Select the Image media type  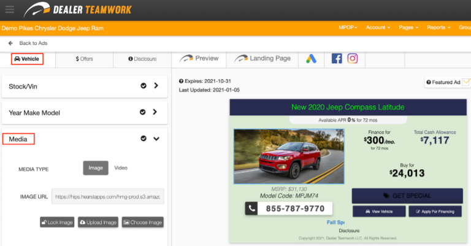click(96, 168)
